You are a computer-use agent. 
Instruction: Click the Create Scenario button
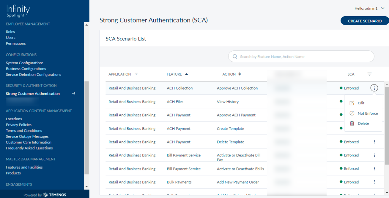point(365,21)
